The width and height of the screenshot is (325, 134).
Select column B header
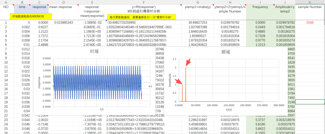[22, 2]
